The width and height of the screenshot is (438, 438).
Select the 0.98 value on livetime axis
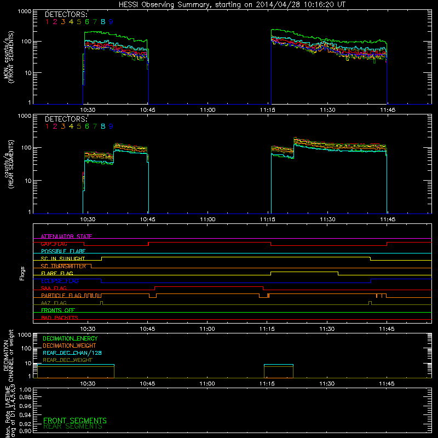pyautogui.click(x=25, y=397)
